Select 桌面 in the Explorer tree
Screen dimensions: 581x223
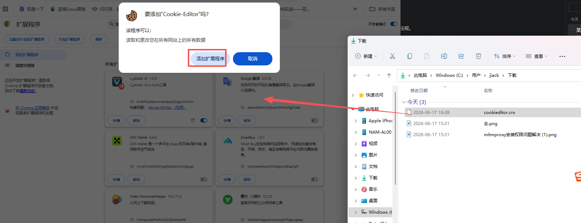point(373,200)
